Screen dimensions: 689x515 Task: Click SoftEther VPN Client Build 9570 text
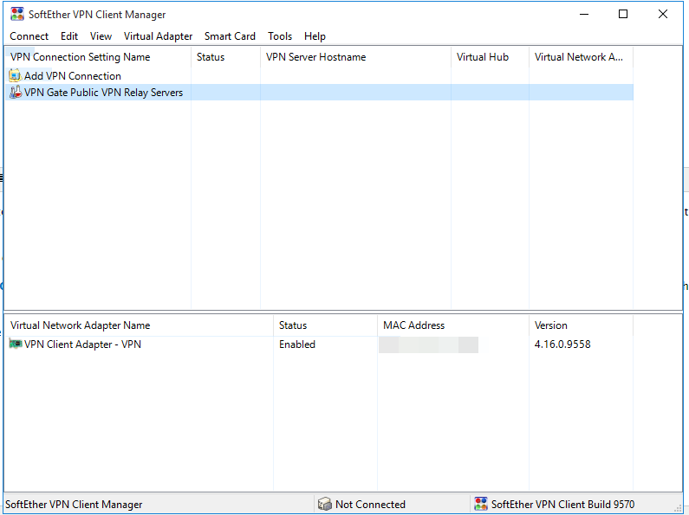pos(562,505)
